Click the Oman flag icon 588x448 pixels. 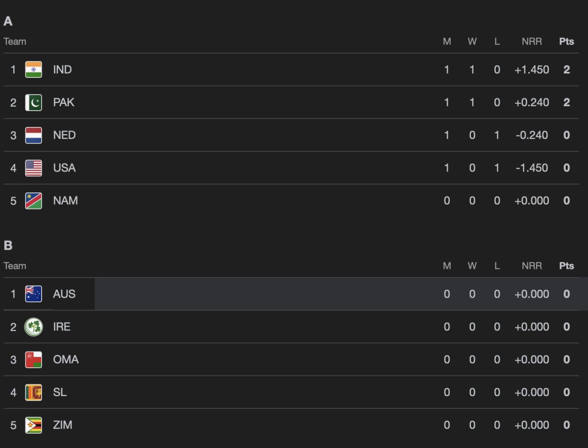33,359
